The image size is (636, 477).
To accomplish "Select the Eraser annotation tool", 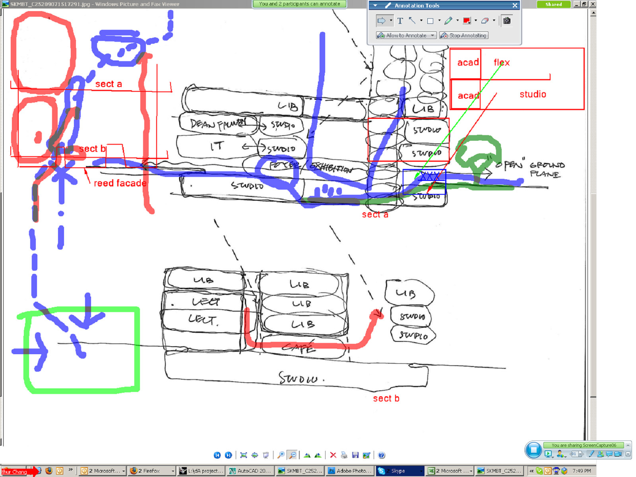I will tap(485, 21).
